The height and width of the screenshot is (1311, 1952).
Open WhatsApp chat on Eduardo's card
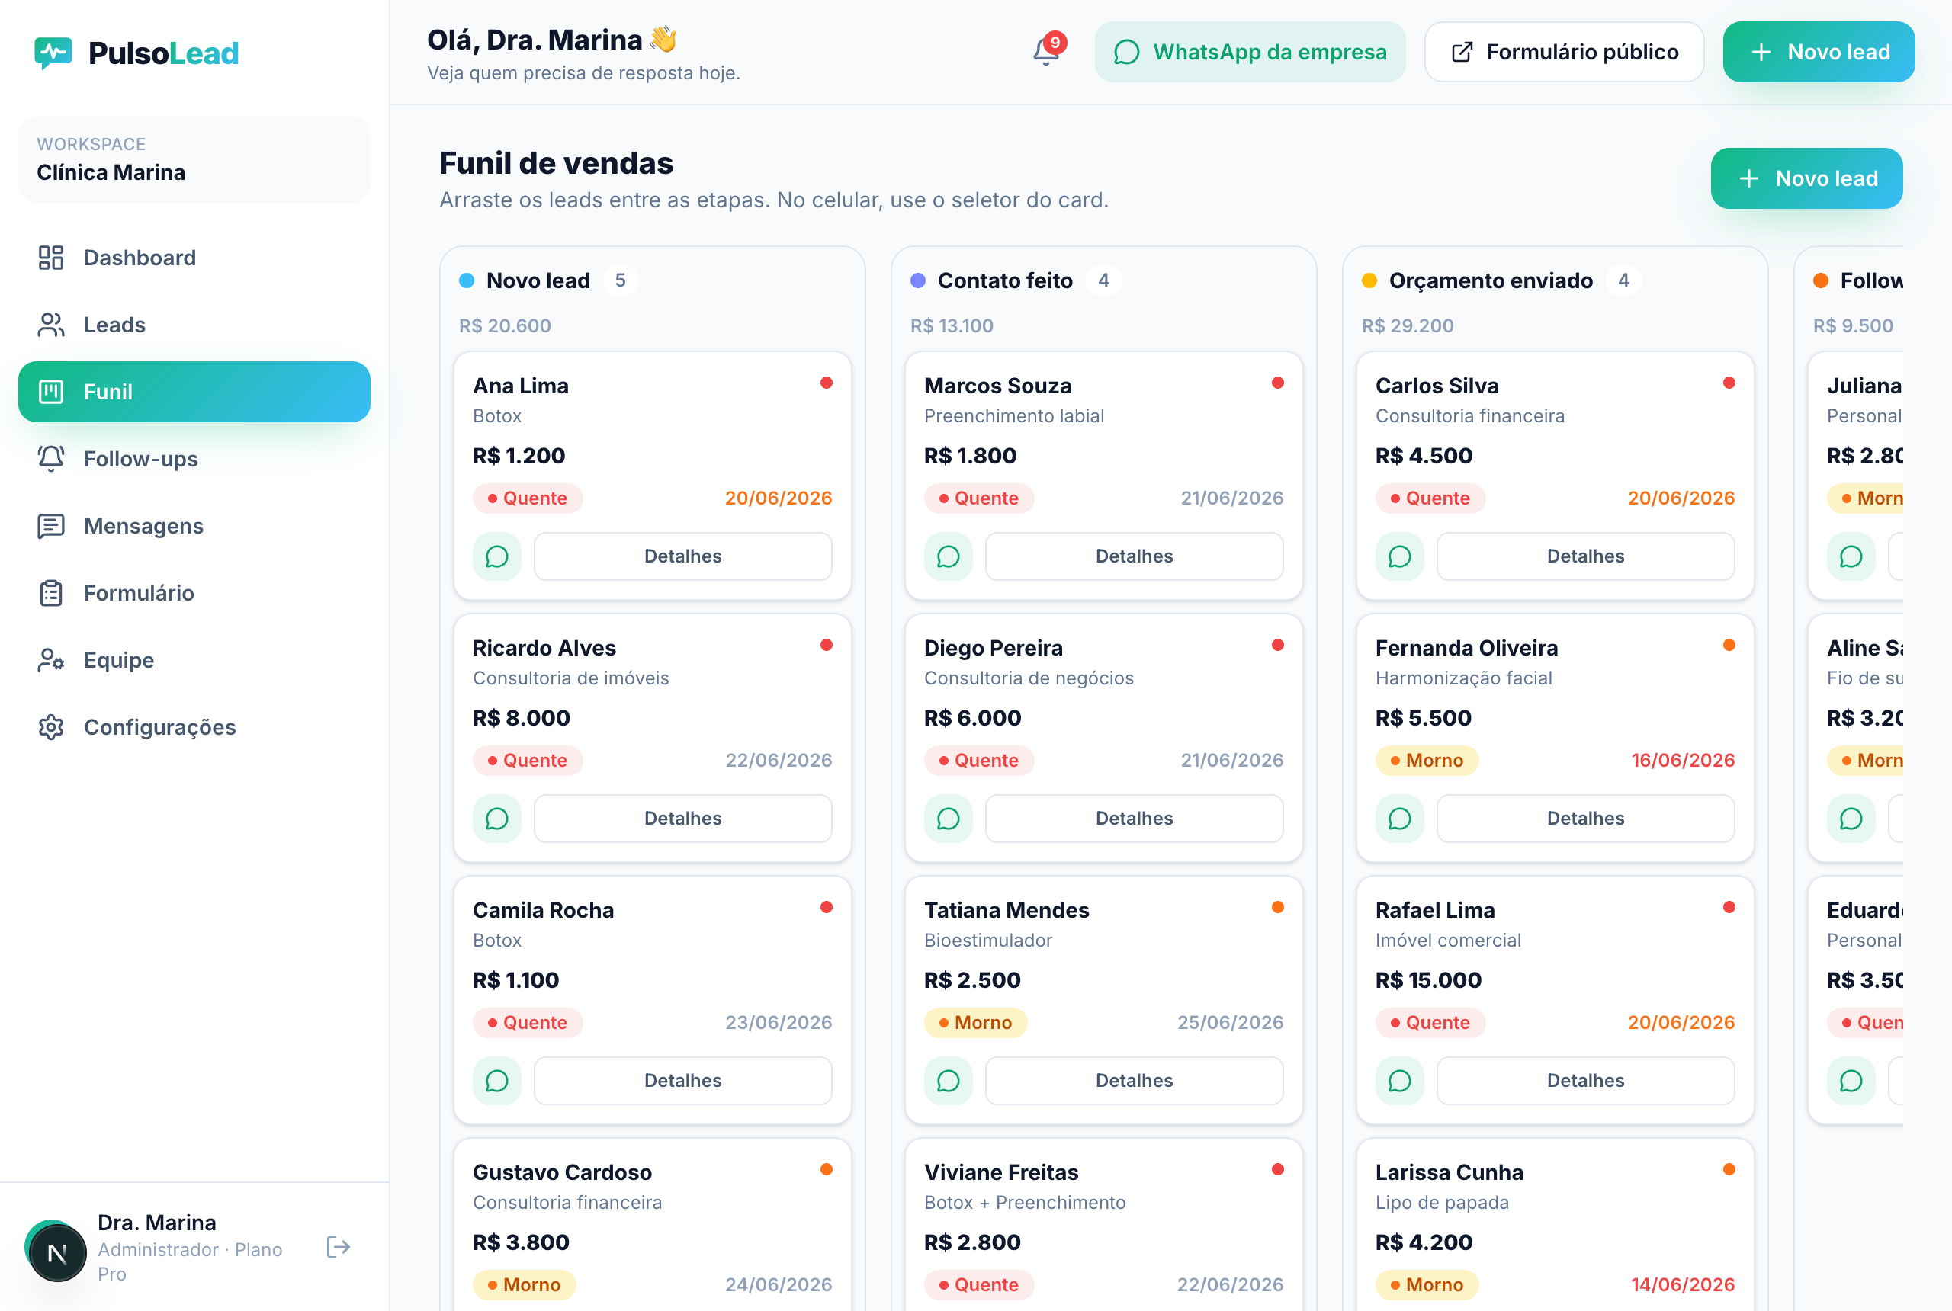(x=1851, y=1081)
